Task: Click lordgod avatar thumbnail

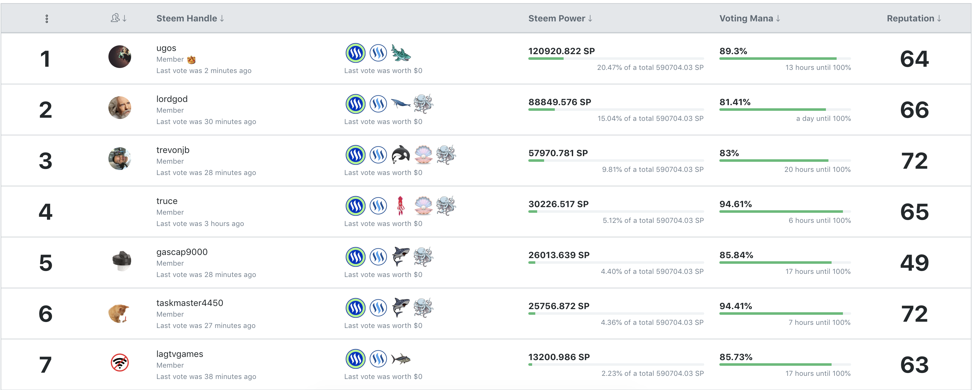Action: [x=119, y=108]
